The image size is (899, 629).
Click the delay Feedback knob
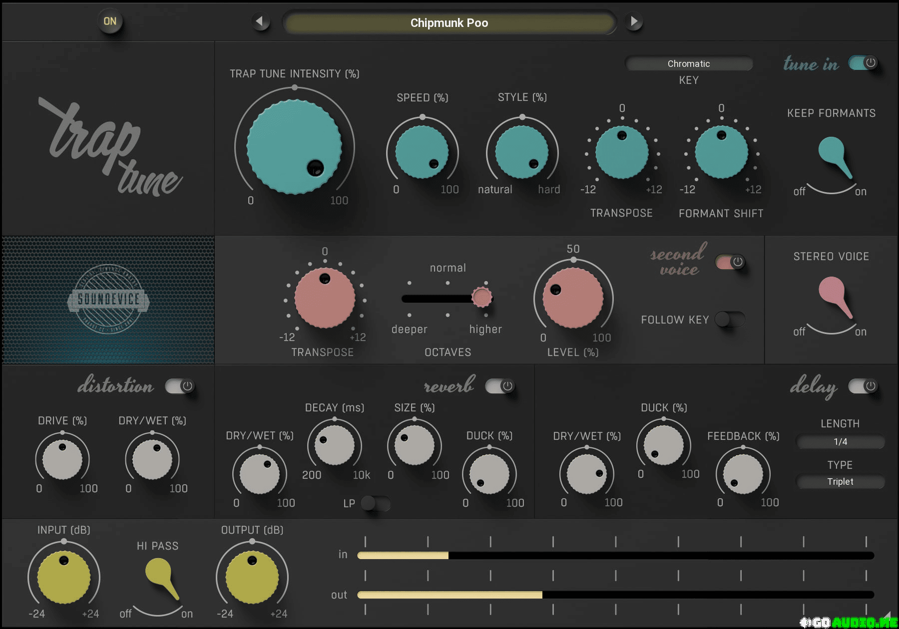click(x=743, y=474)
